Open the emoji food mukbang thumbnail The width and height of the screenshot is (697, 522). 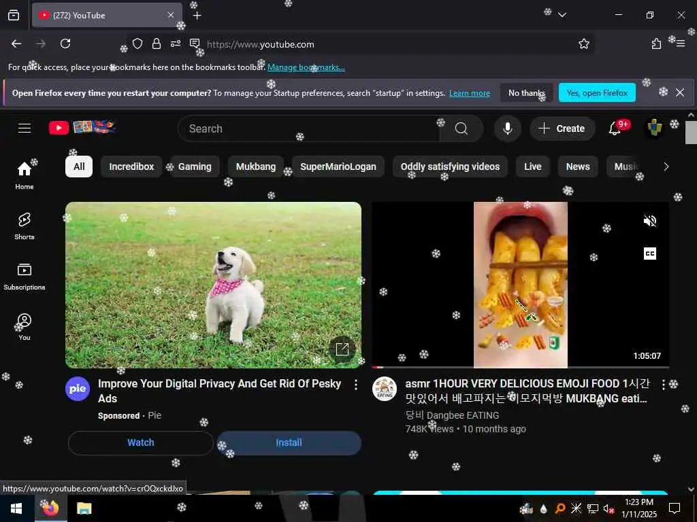tap(521, 285)
